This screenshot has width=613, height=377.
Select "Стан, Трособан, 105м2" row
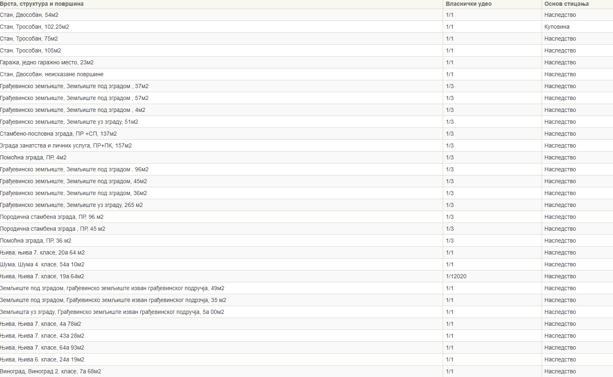(30, 50)
